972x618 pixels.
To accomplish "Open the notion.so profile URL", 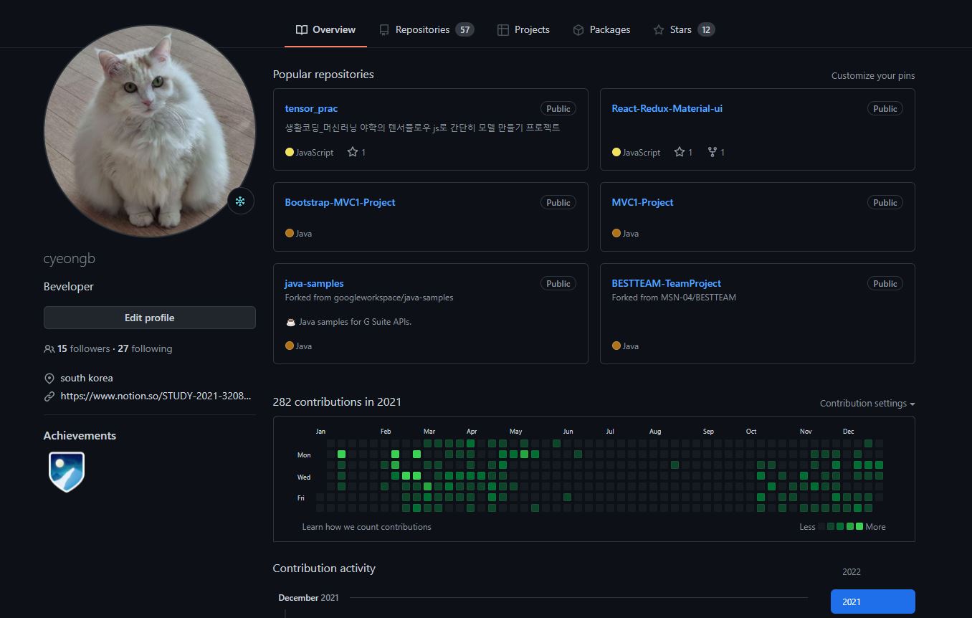I will [x=156, y=396].
